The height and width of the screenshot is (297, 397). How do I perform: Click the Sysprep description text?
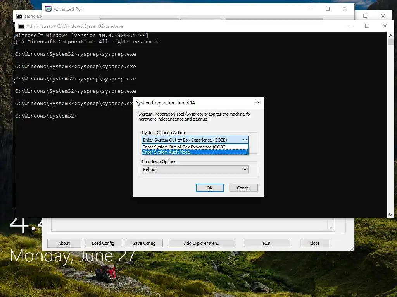point(195,117)
